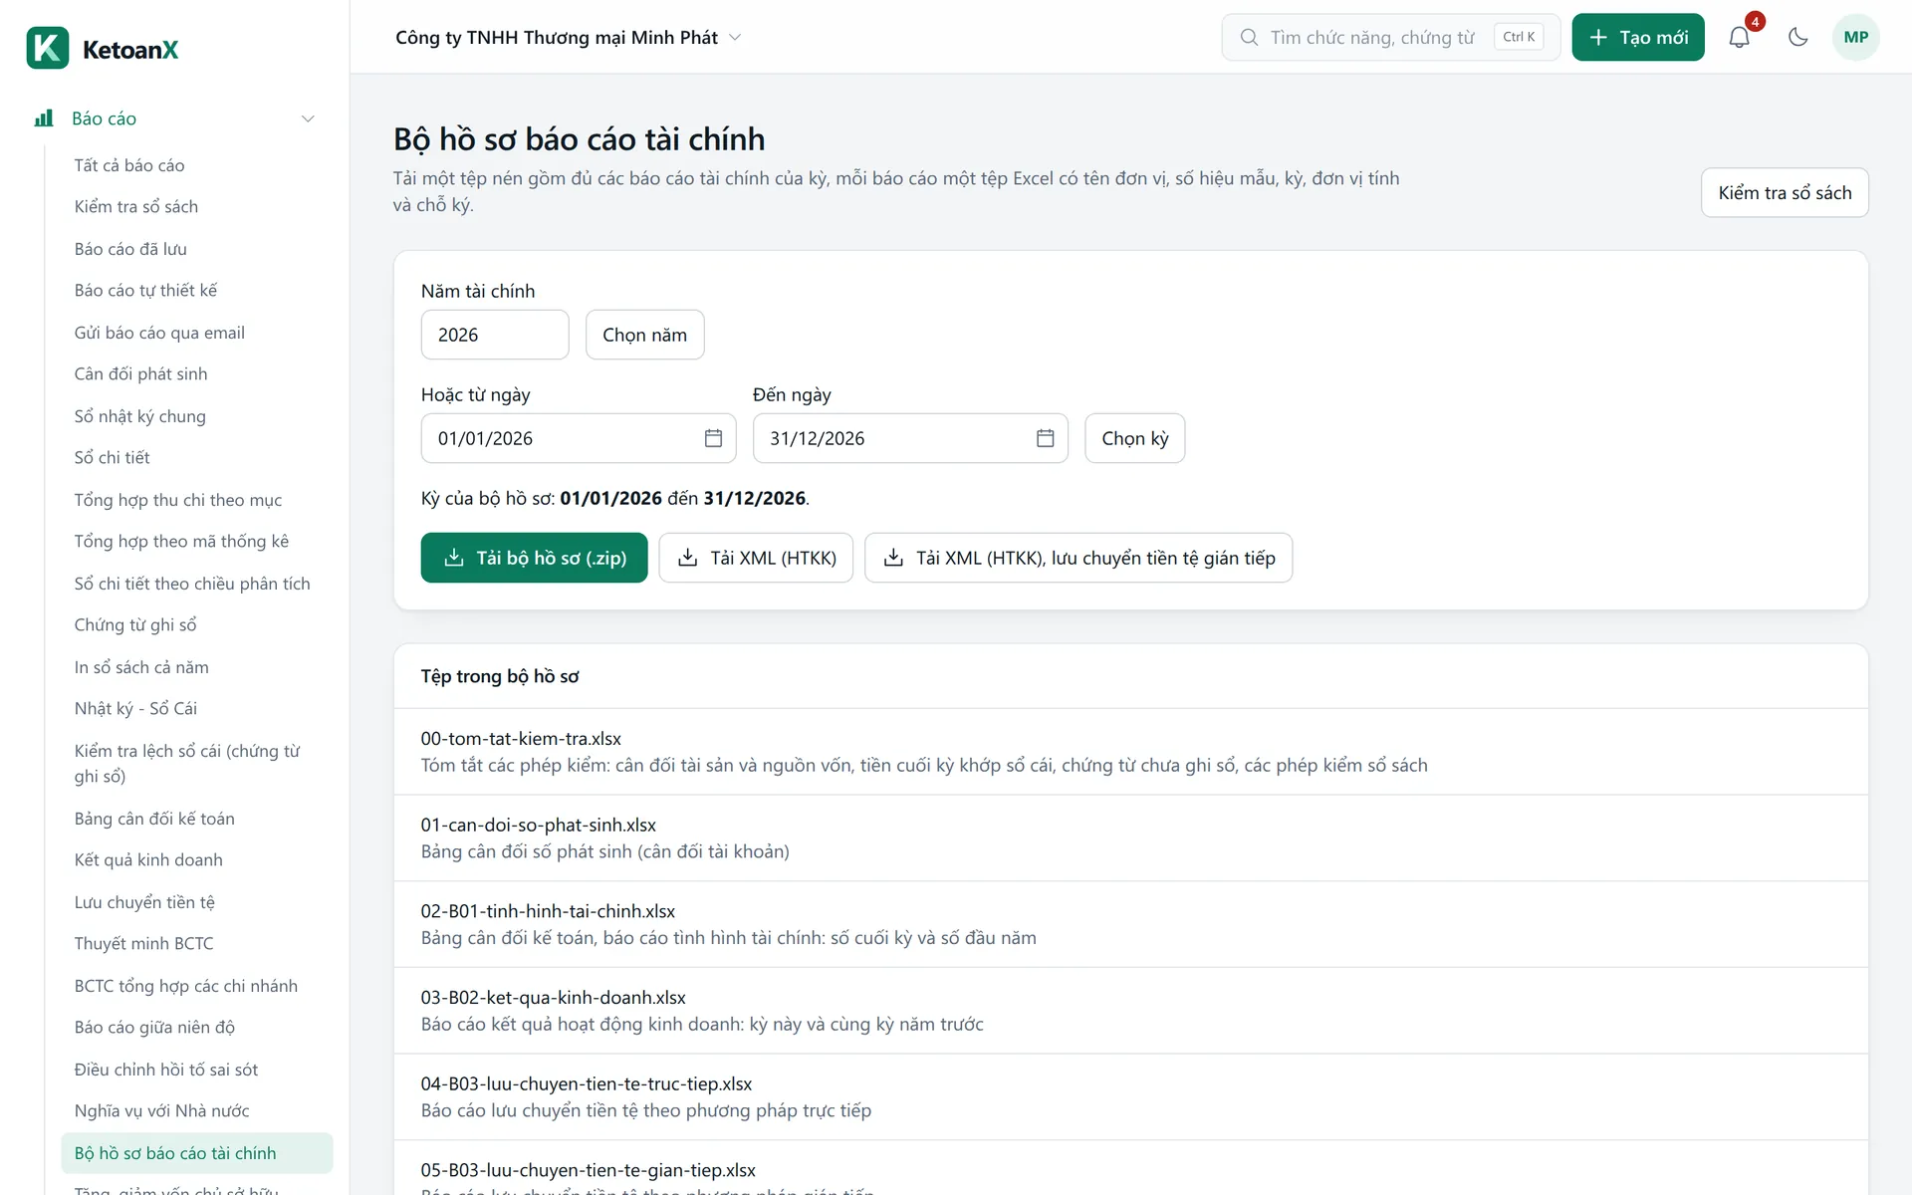This screenshot has width=1912, height=1195.
Task: Collapse the Báo cáo sidebar section
Action: click(308, 119)
